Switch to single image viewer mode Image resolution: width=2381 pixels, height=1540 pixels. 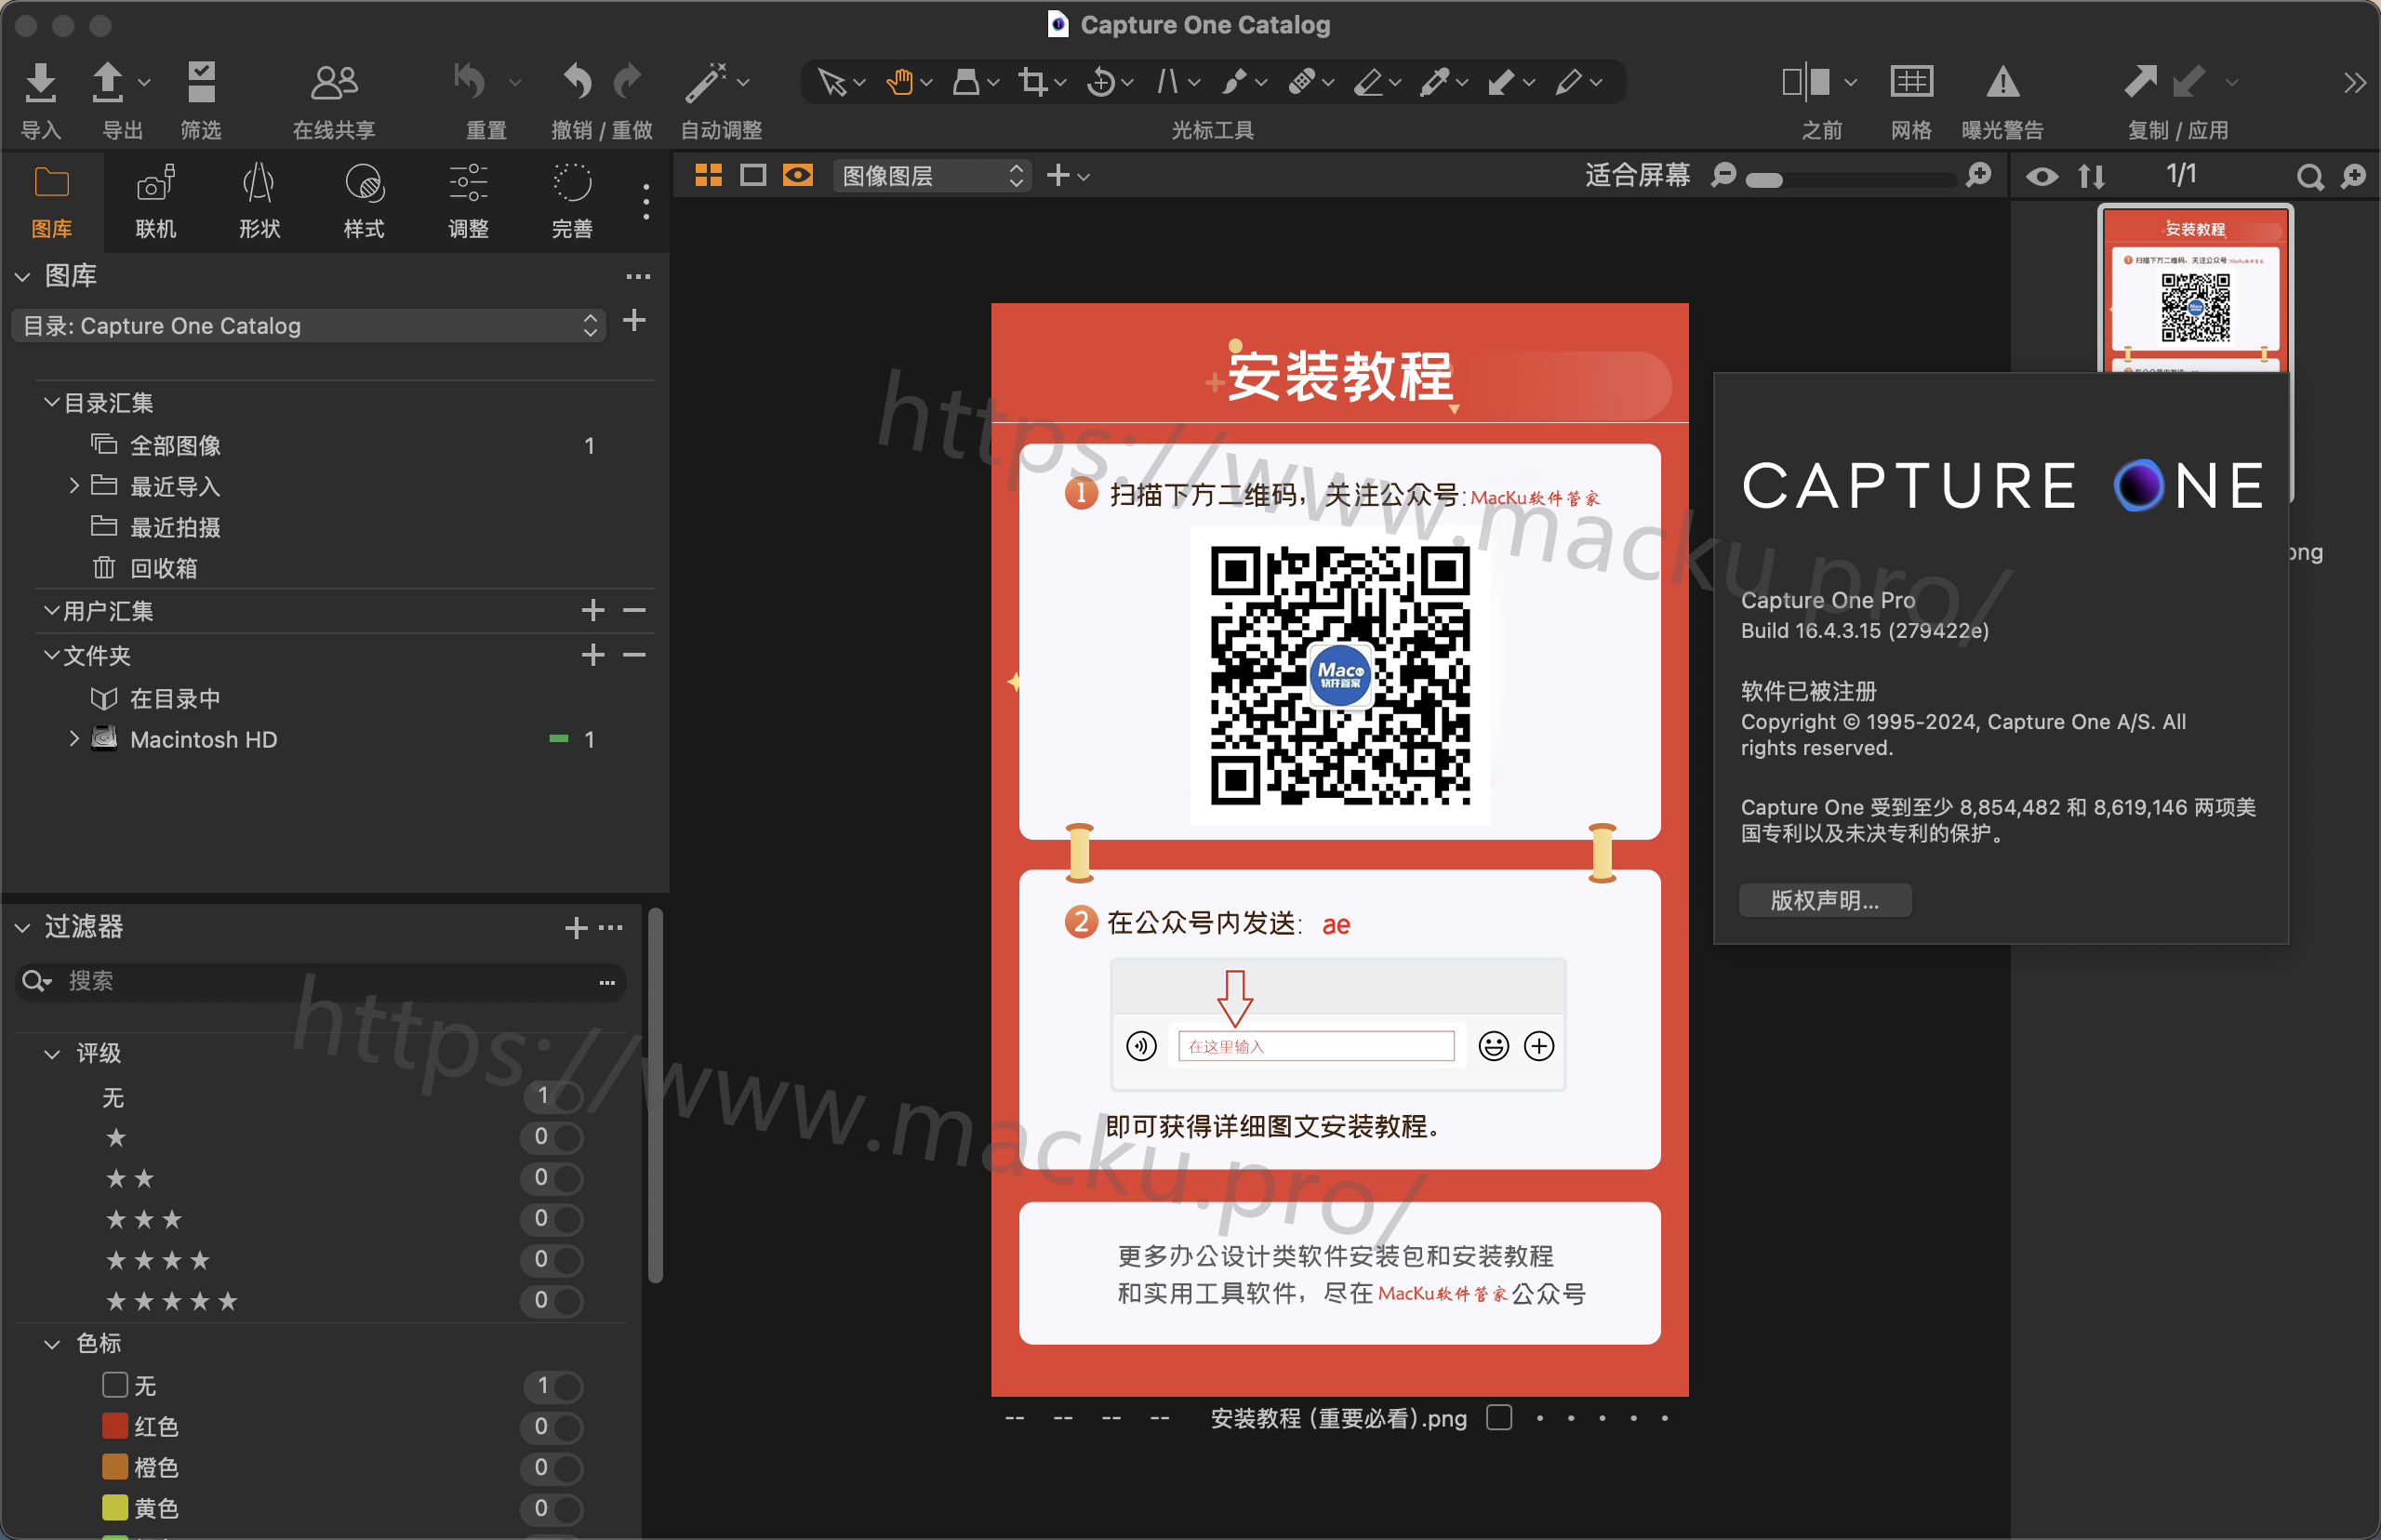click(753, 176)
